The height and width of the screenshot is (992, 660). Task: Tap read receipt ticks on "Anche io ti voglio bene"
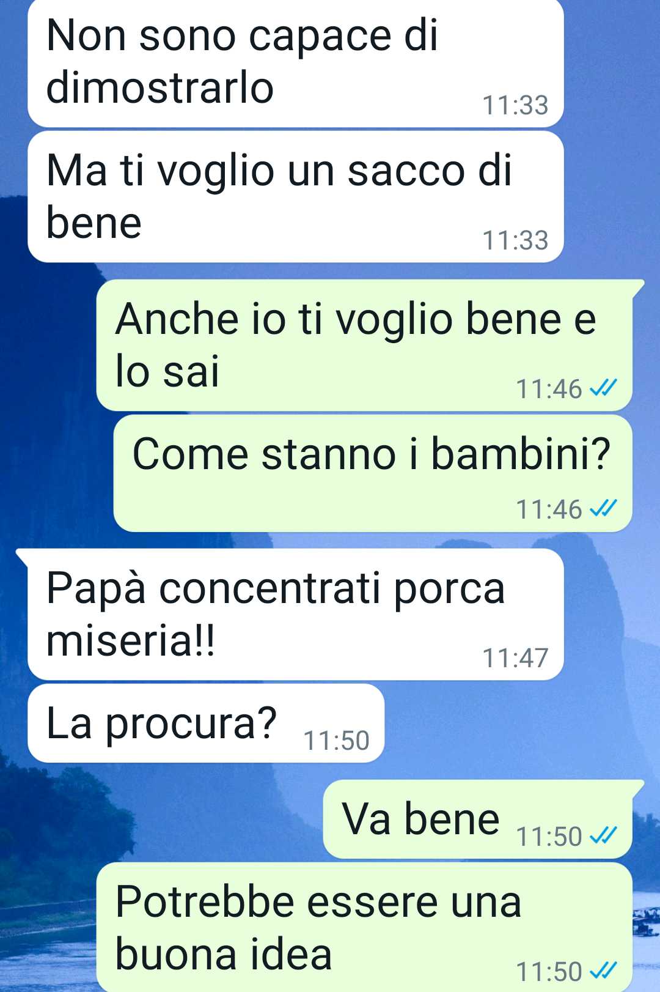click(x=603, y=388)
